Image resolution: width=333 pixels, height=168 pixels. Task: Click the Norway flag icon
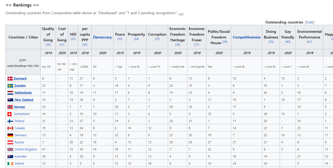click(10, 107)
